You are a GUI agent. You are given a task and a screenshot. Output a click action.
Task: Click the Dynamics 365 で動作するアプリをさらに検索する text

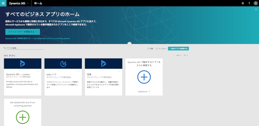click(x=144, y=64)
